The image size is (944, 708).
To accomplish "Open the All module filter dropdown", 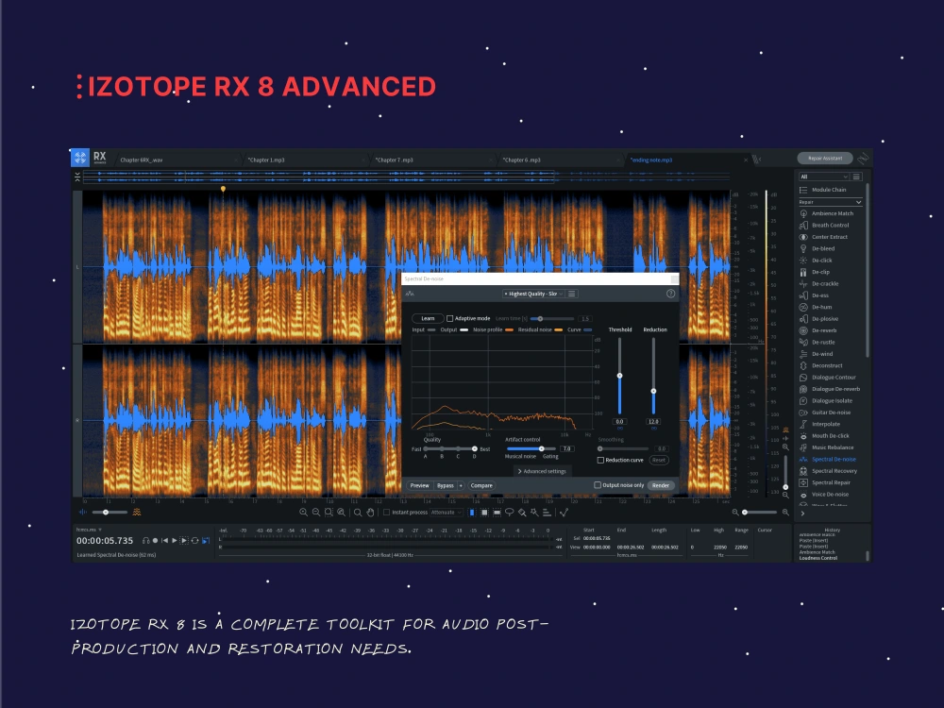I will coord(823,177).
